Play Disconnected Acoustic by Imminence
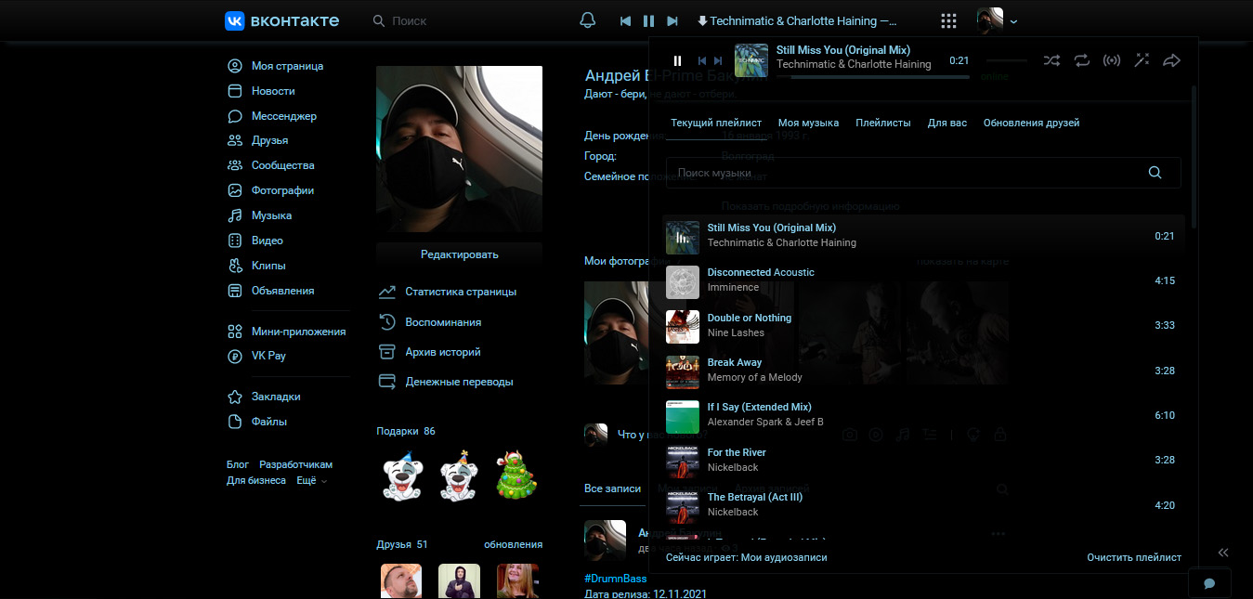Screen dimensions: 1253x599 [x=923, y=280]
